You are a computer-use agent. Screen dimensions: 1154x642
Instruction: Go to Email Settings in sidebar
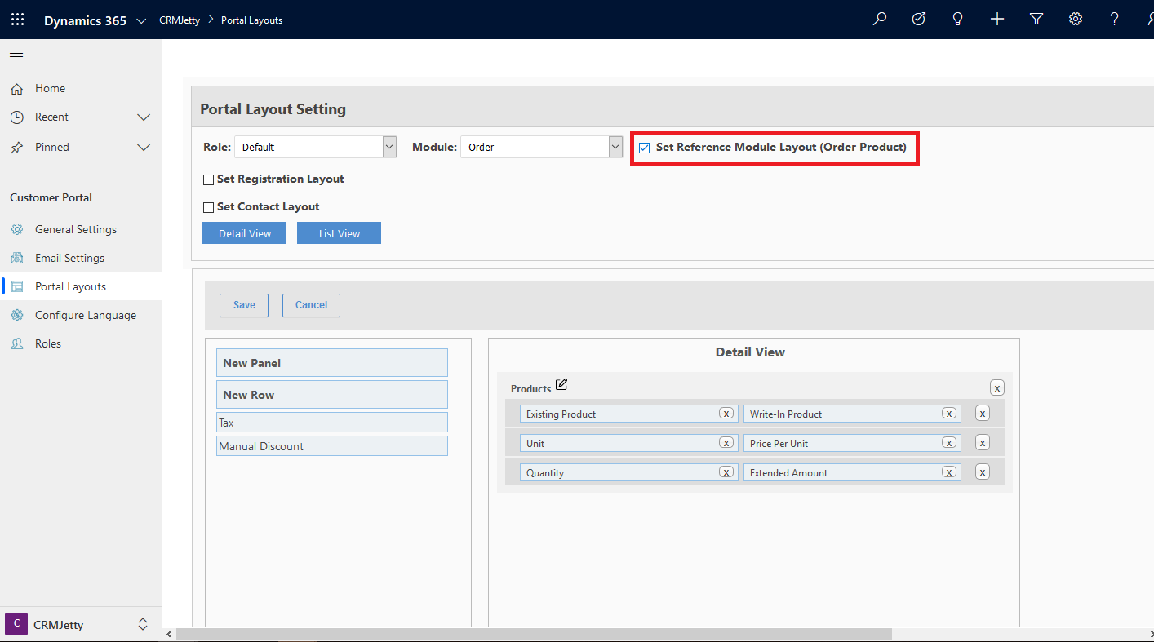pos(69,258)
